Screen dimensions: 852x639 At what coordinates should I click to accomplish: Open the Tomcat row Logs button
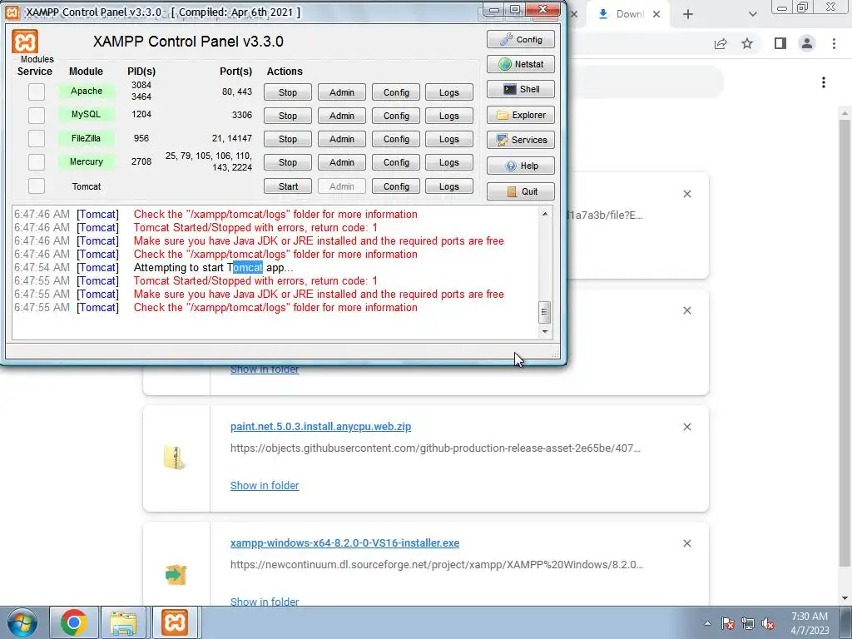click(x=448, y=186)
